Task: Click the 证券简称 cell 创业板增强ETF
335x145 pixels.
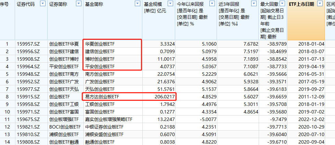Action: [65, 119]
